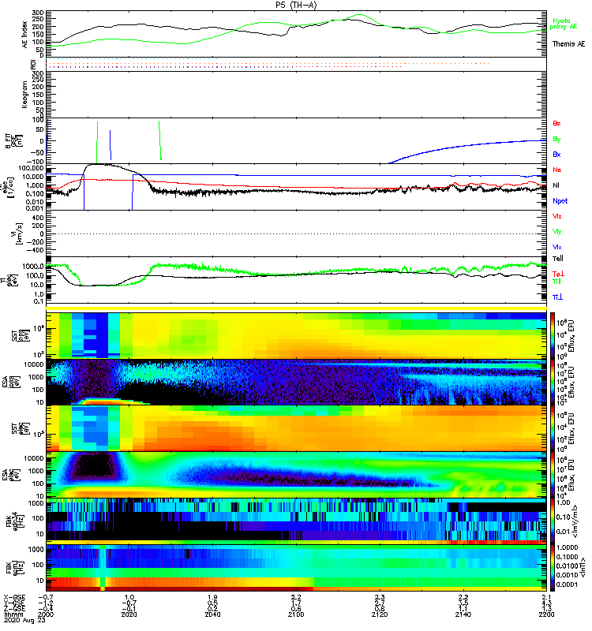Image resolution: width=592 pixels, height=631 pixels.
Task: Select the black "Te‖" temperature legend label
Action: click(557, 259)
